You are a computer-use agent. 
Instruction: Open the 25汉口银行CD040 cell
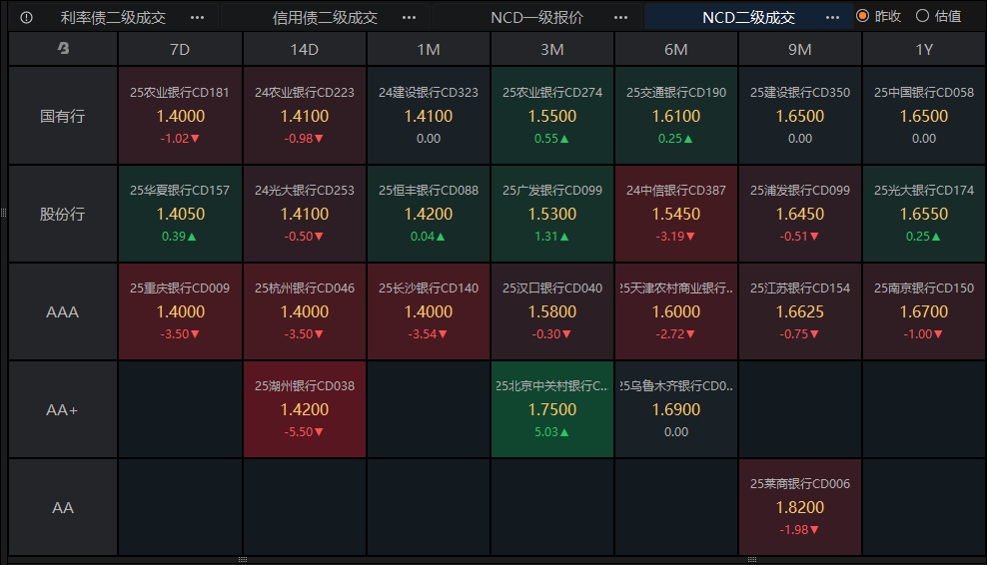coord(552,311)
